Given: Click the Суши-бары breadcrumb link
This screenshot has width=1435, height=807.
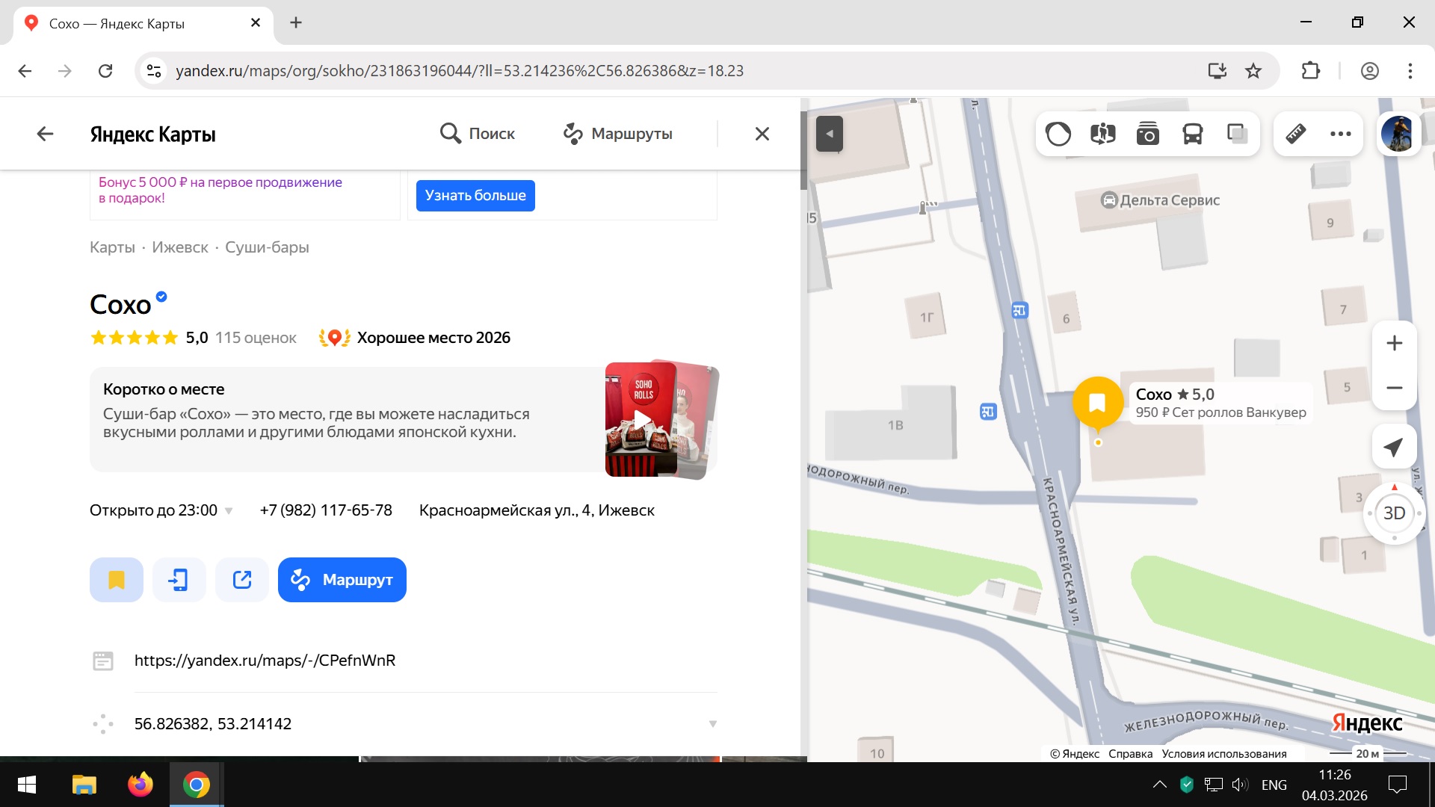Looking at the screenshot, I should pos(267,247).
